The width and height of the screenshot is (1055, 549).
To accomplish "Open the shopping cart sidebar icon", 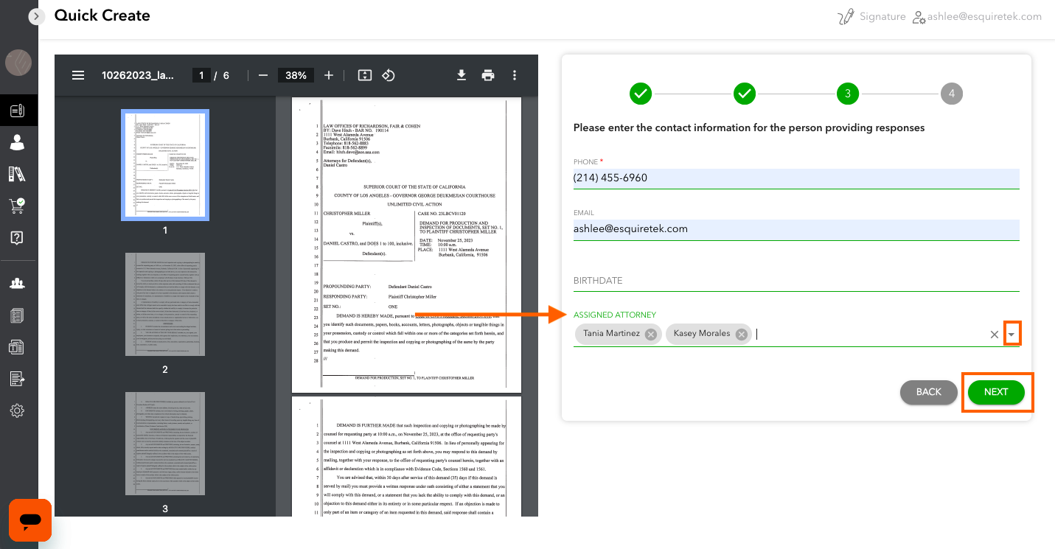I will click(18, 206).
